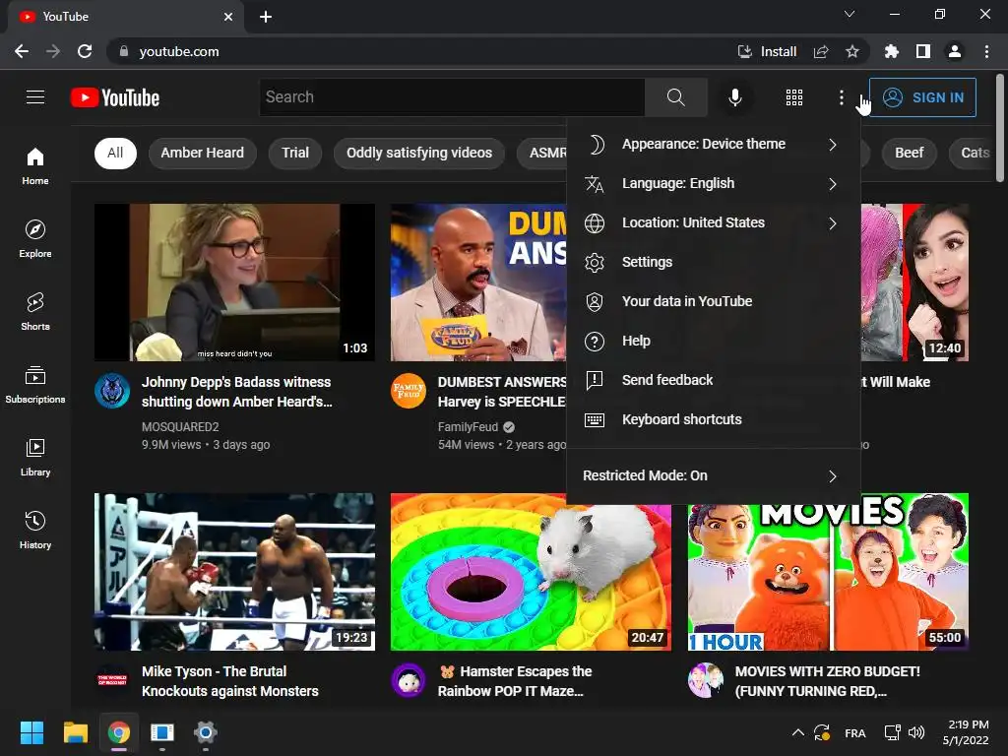
Task: Bookmark this page with star icon
Action: tap(851, 51)
